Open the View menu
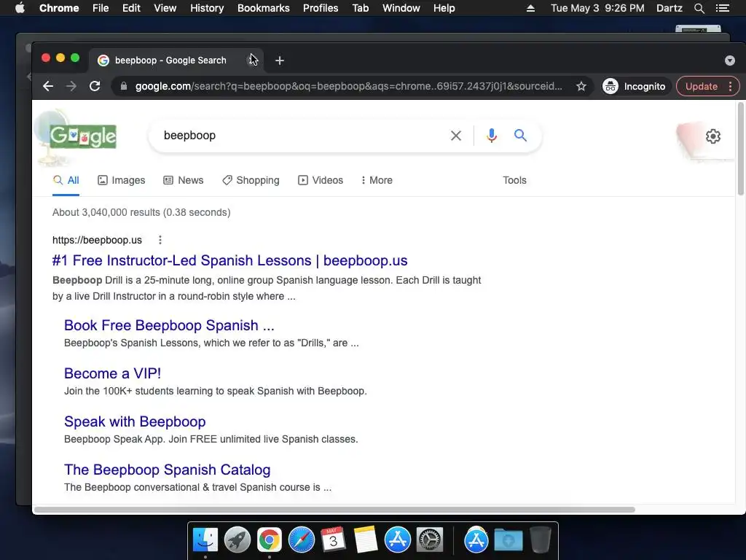Screen dimensions: 746x560 pos(165,8)
